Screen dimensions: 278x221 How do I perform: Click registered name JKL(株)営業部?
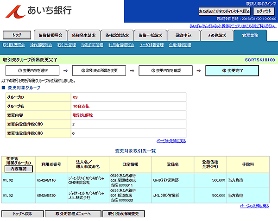pyautogui.click(x=166, y=196)
